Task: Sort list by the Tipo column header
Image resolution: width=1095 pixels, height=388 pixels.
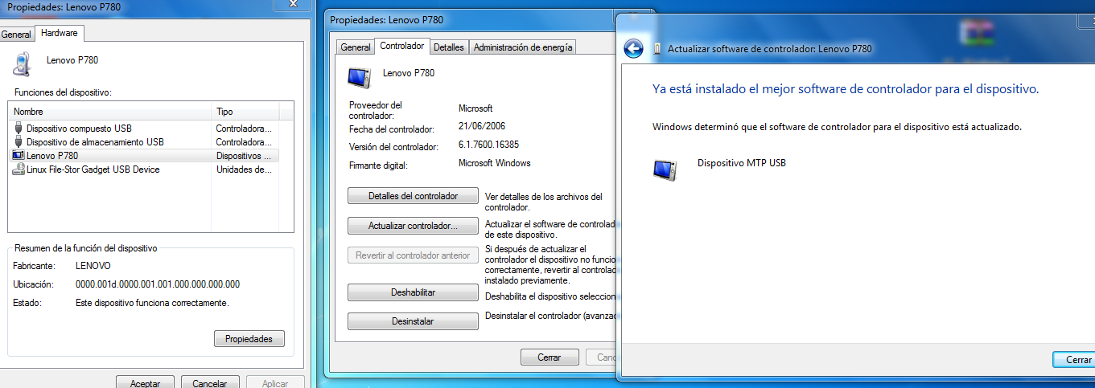Action: pyautogui.click(x=245, y=112)
